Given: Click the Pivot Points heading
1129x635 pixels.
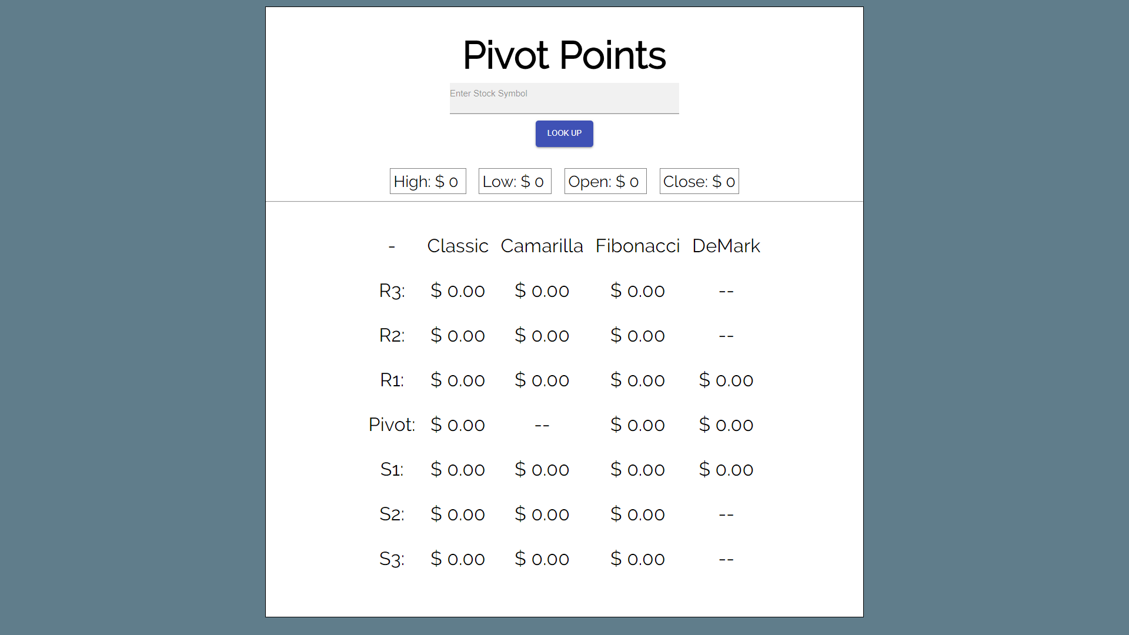Looking at the screenshot, I should point(564,55).
